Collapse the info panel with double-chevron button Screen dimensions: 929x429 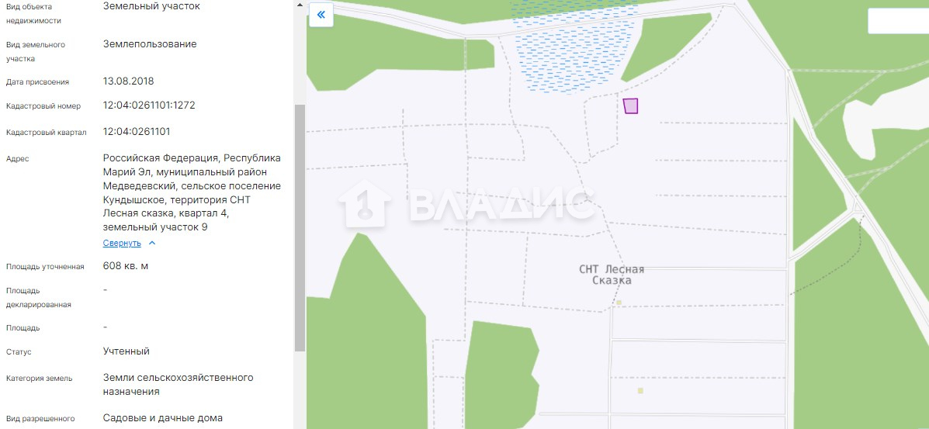321,15
